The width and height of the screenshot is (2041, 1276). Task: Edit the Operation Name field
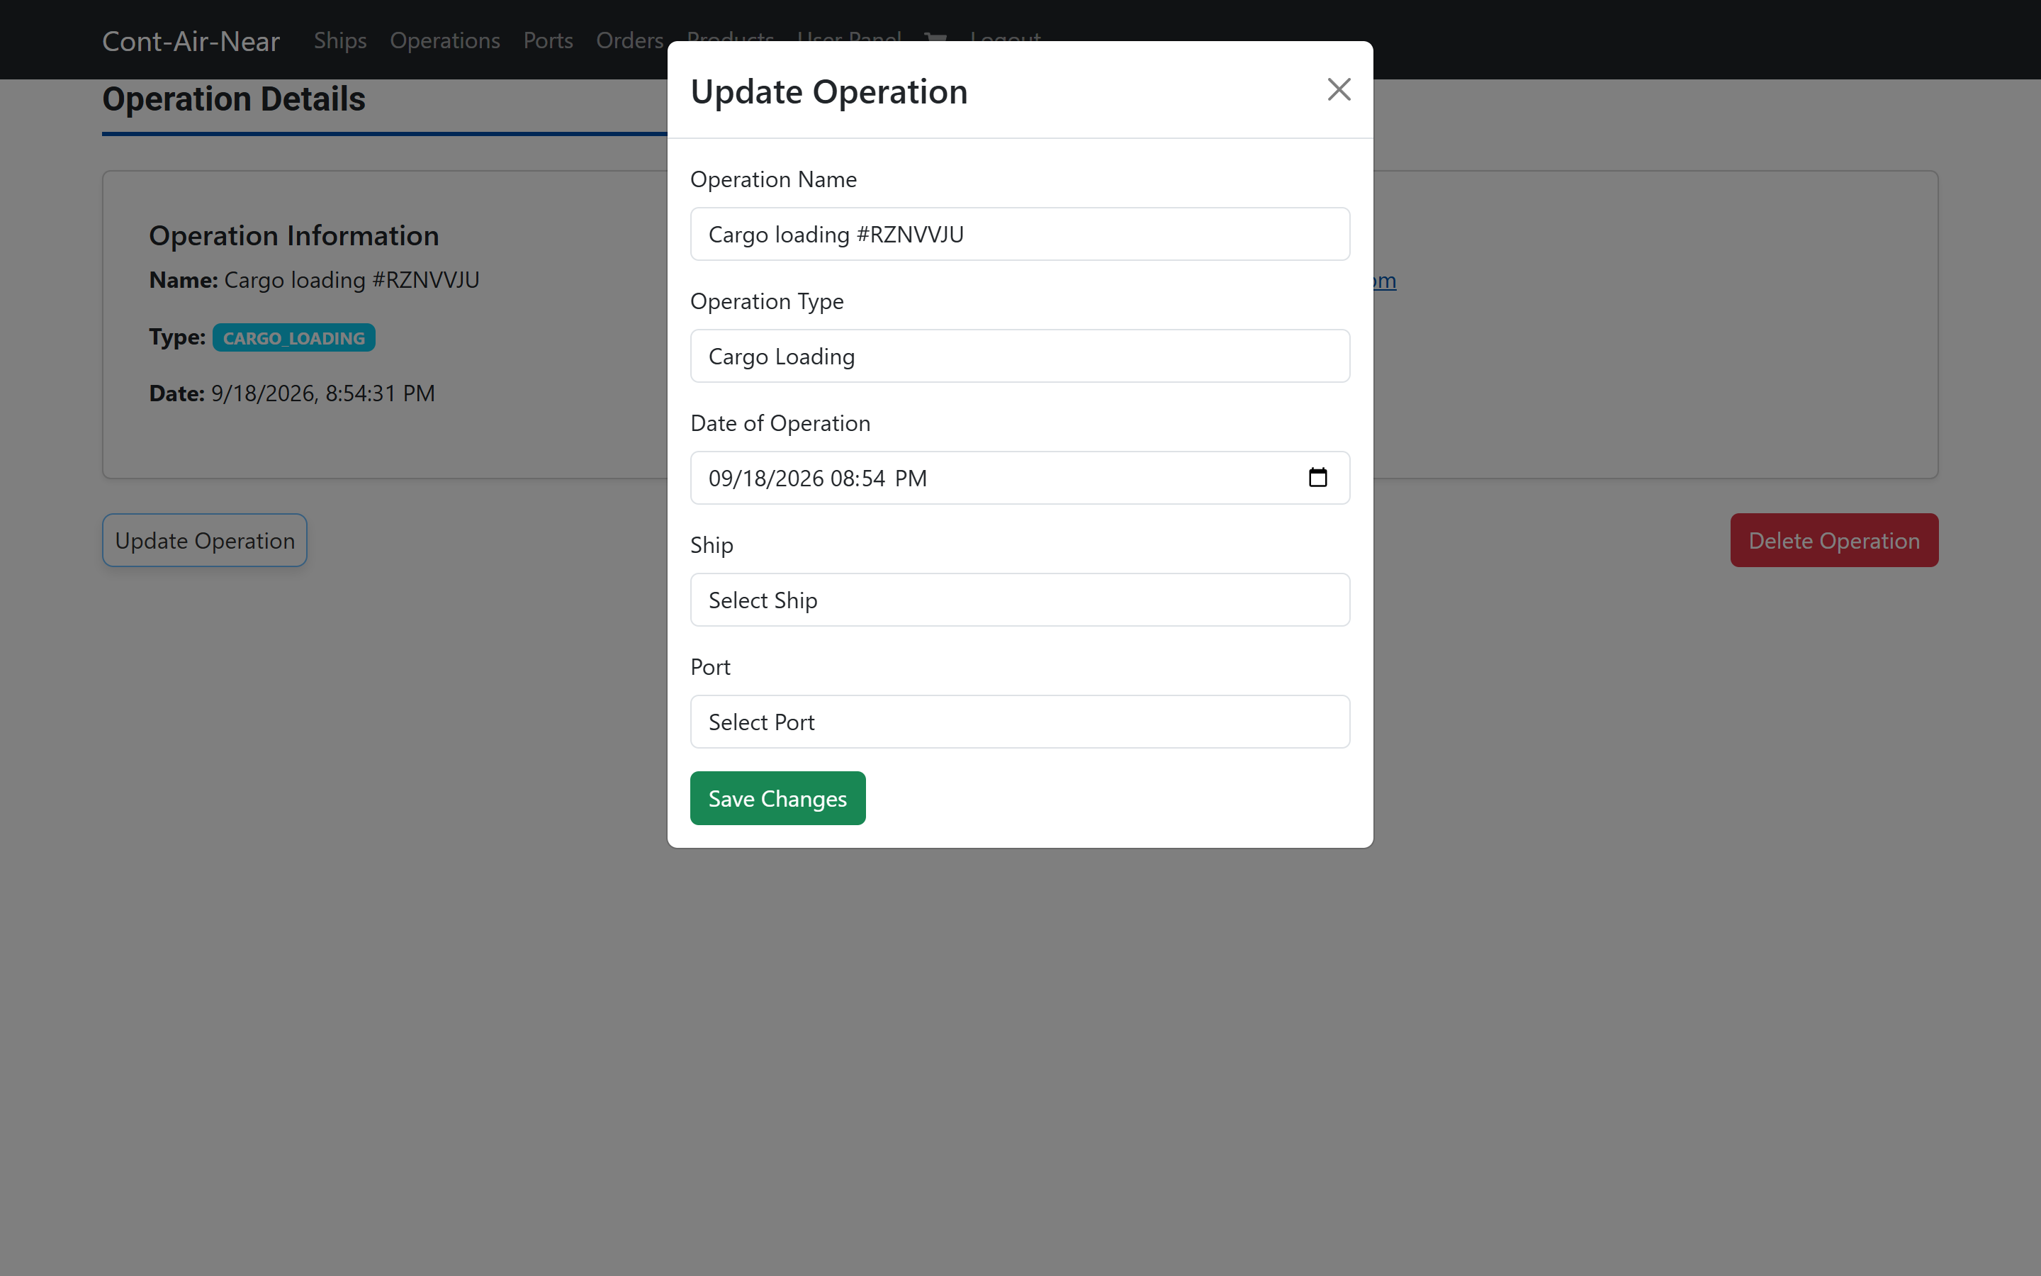[x=1020, y=234]
